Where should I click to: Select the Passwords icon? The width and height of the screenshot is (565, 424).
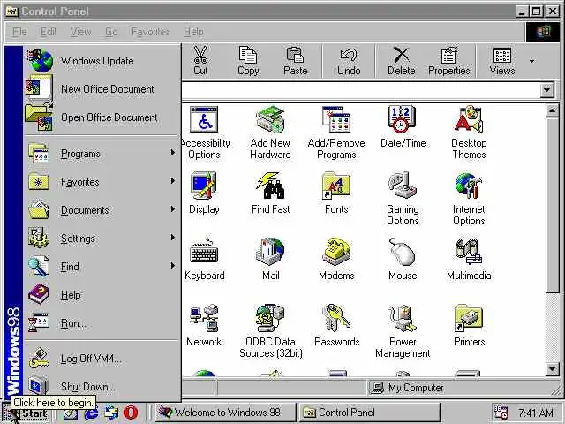click(x=337, y=325)
